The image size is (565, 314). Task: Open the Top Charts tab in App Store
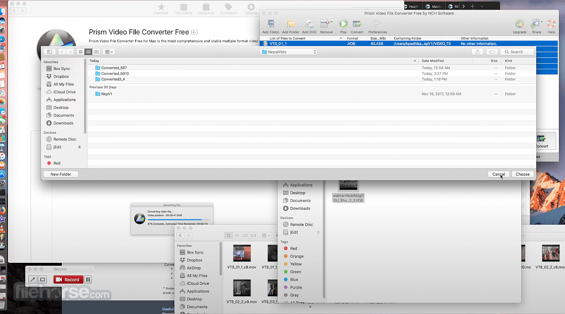[x=183, y=9]
